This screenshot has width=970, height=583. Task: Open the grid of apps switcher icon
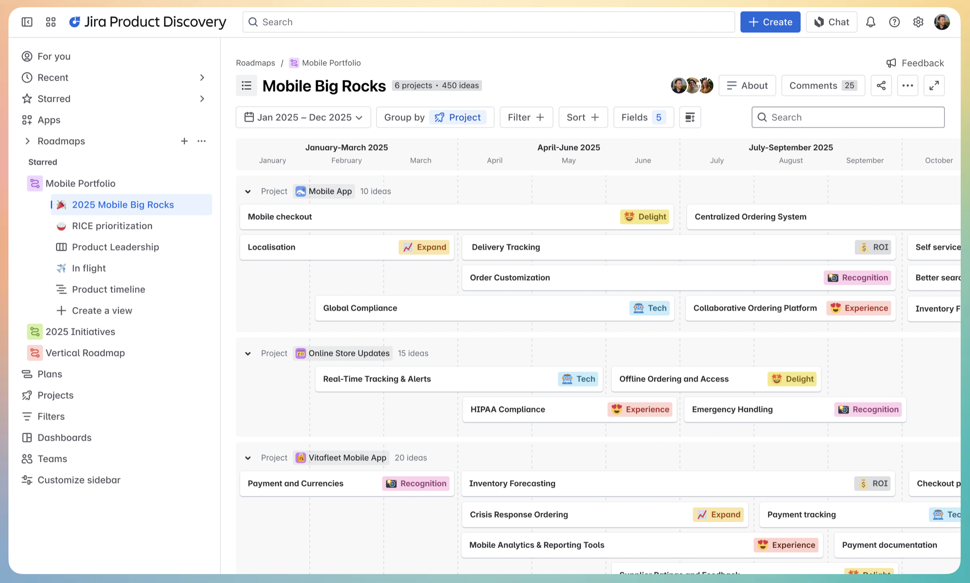(x=50, y=22)
